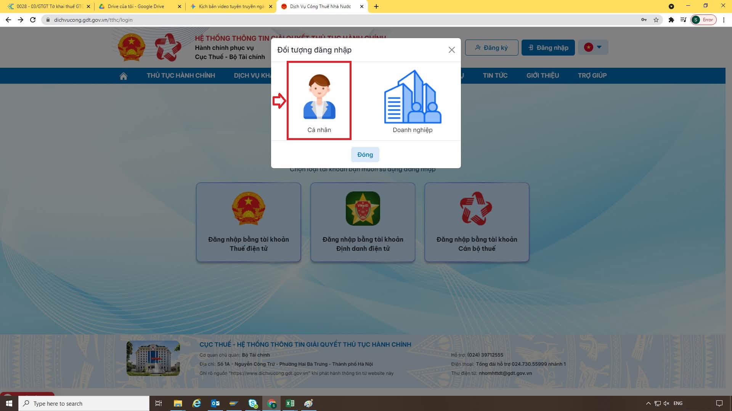This screenshot has width=732, height=411.
Task: Click the ENG language indicator
Action: point(678,403)
